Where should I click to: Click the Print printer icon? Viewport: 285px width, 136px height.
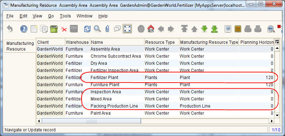[258, 29]
